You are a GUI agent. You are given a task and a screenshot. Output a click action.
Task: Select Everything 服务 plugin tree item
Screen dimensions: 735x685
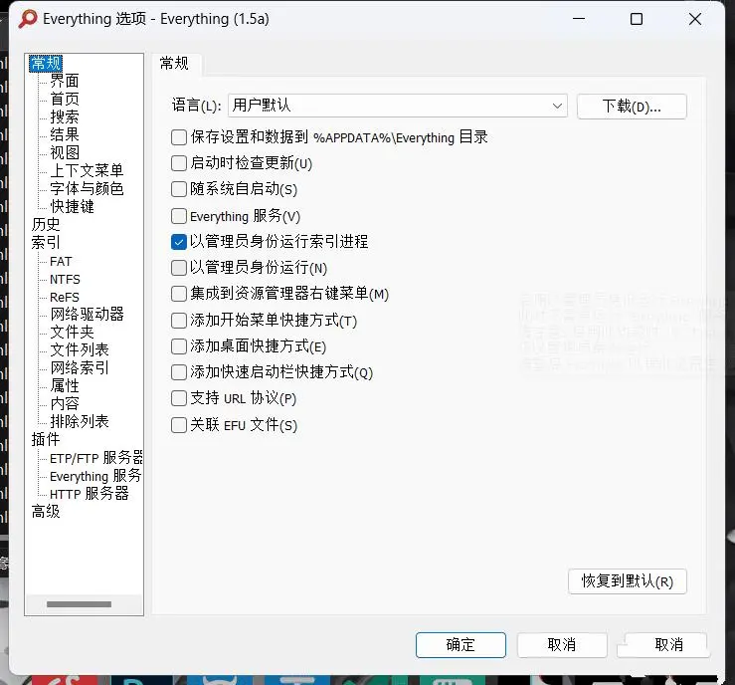pos(95,475)
